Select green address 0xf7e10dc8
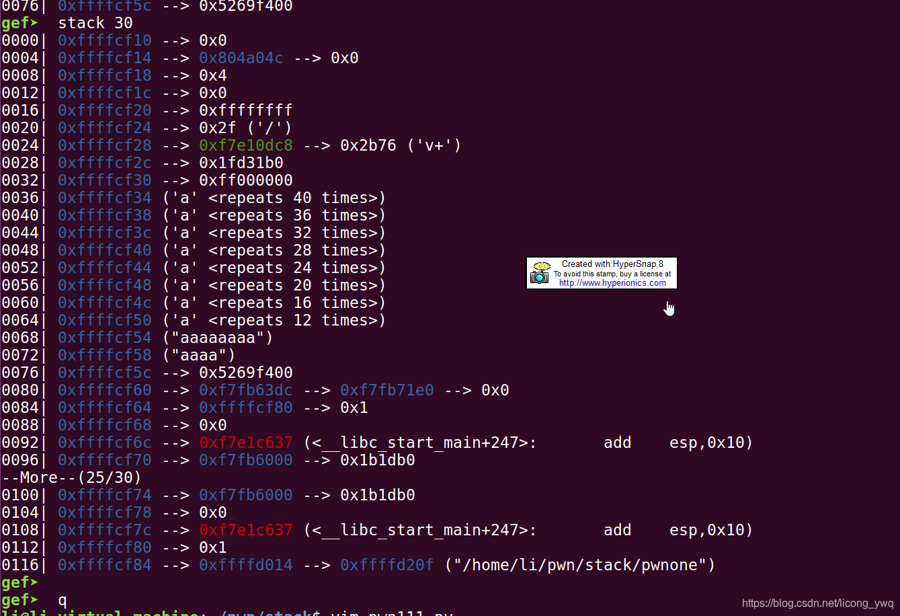The image size is (900, 616). 246,145
